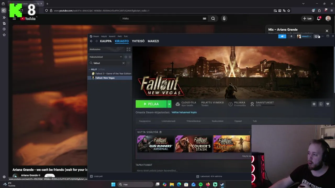
Task: Open YouTube notifications bell
Action: point(319,19)
